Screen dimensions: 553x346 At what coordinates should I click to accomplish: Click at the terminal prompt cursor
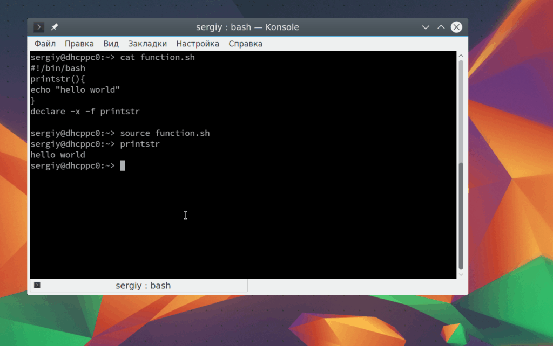pyautogui.click(x=123, y=165)
